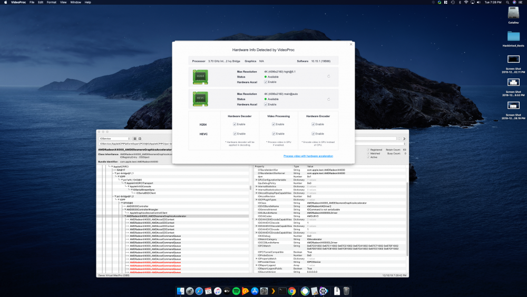Viewport: 527px width, 297px height.
Task: Open the Help menu
Action: (x=87, y=2)
